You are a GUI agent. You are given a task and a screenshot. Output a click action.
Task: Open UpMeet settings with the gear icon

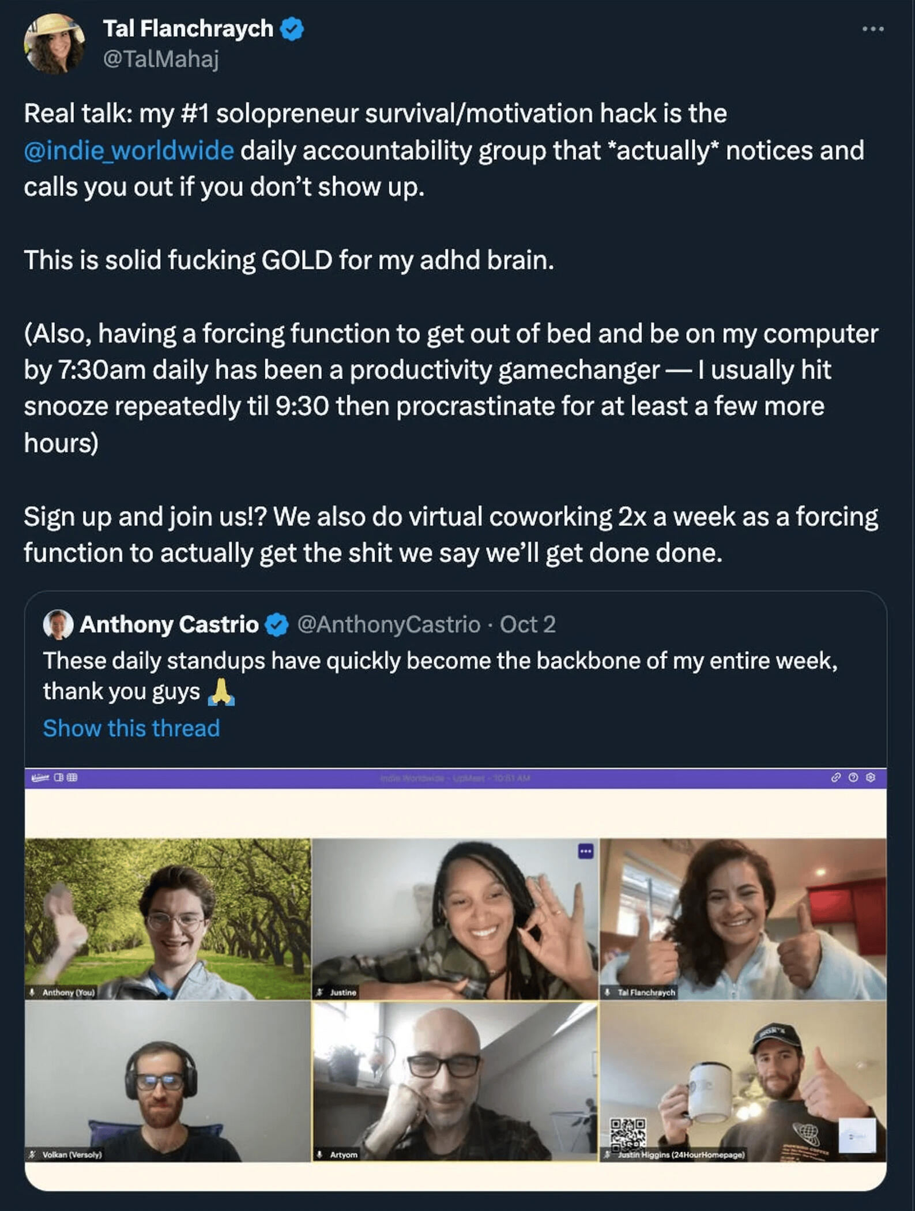pyautogui.click(x=870, y=777)
